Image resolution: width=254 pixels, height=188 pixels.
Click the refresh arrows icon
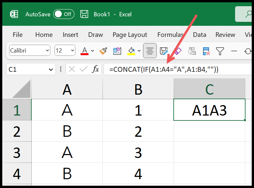click(248, 51)
